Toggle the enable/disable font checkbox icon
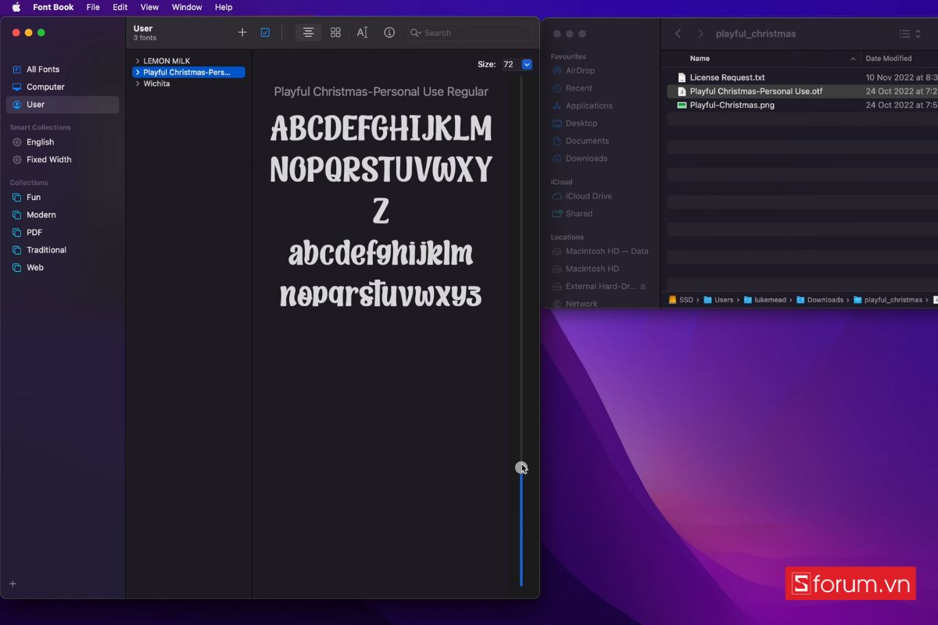The image size is (938, 625). [x=265, y=32]
